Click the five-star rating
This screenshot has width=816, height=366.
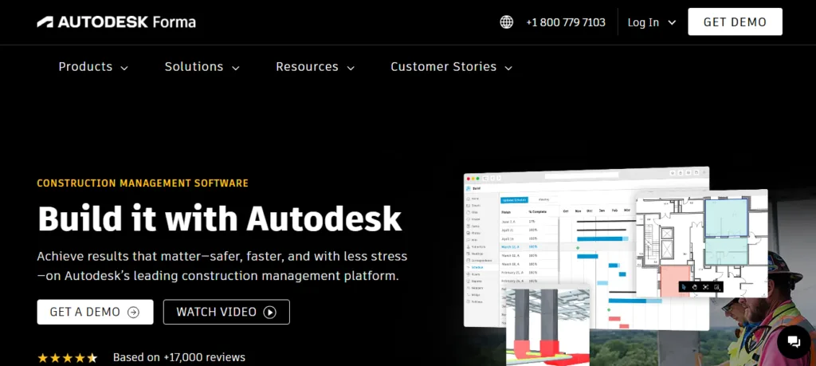click(67, 358)
